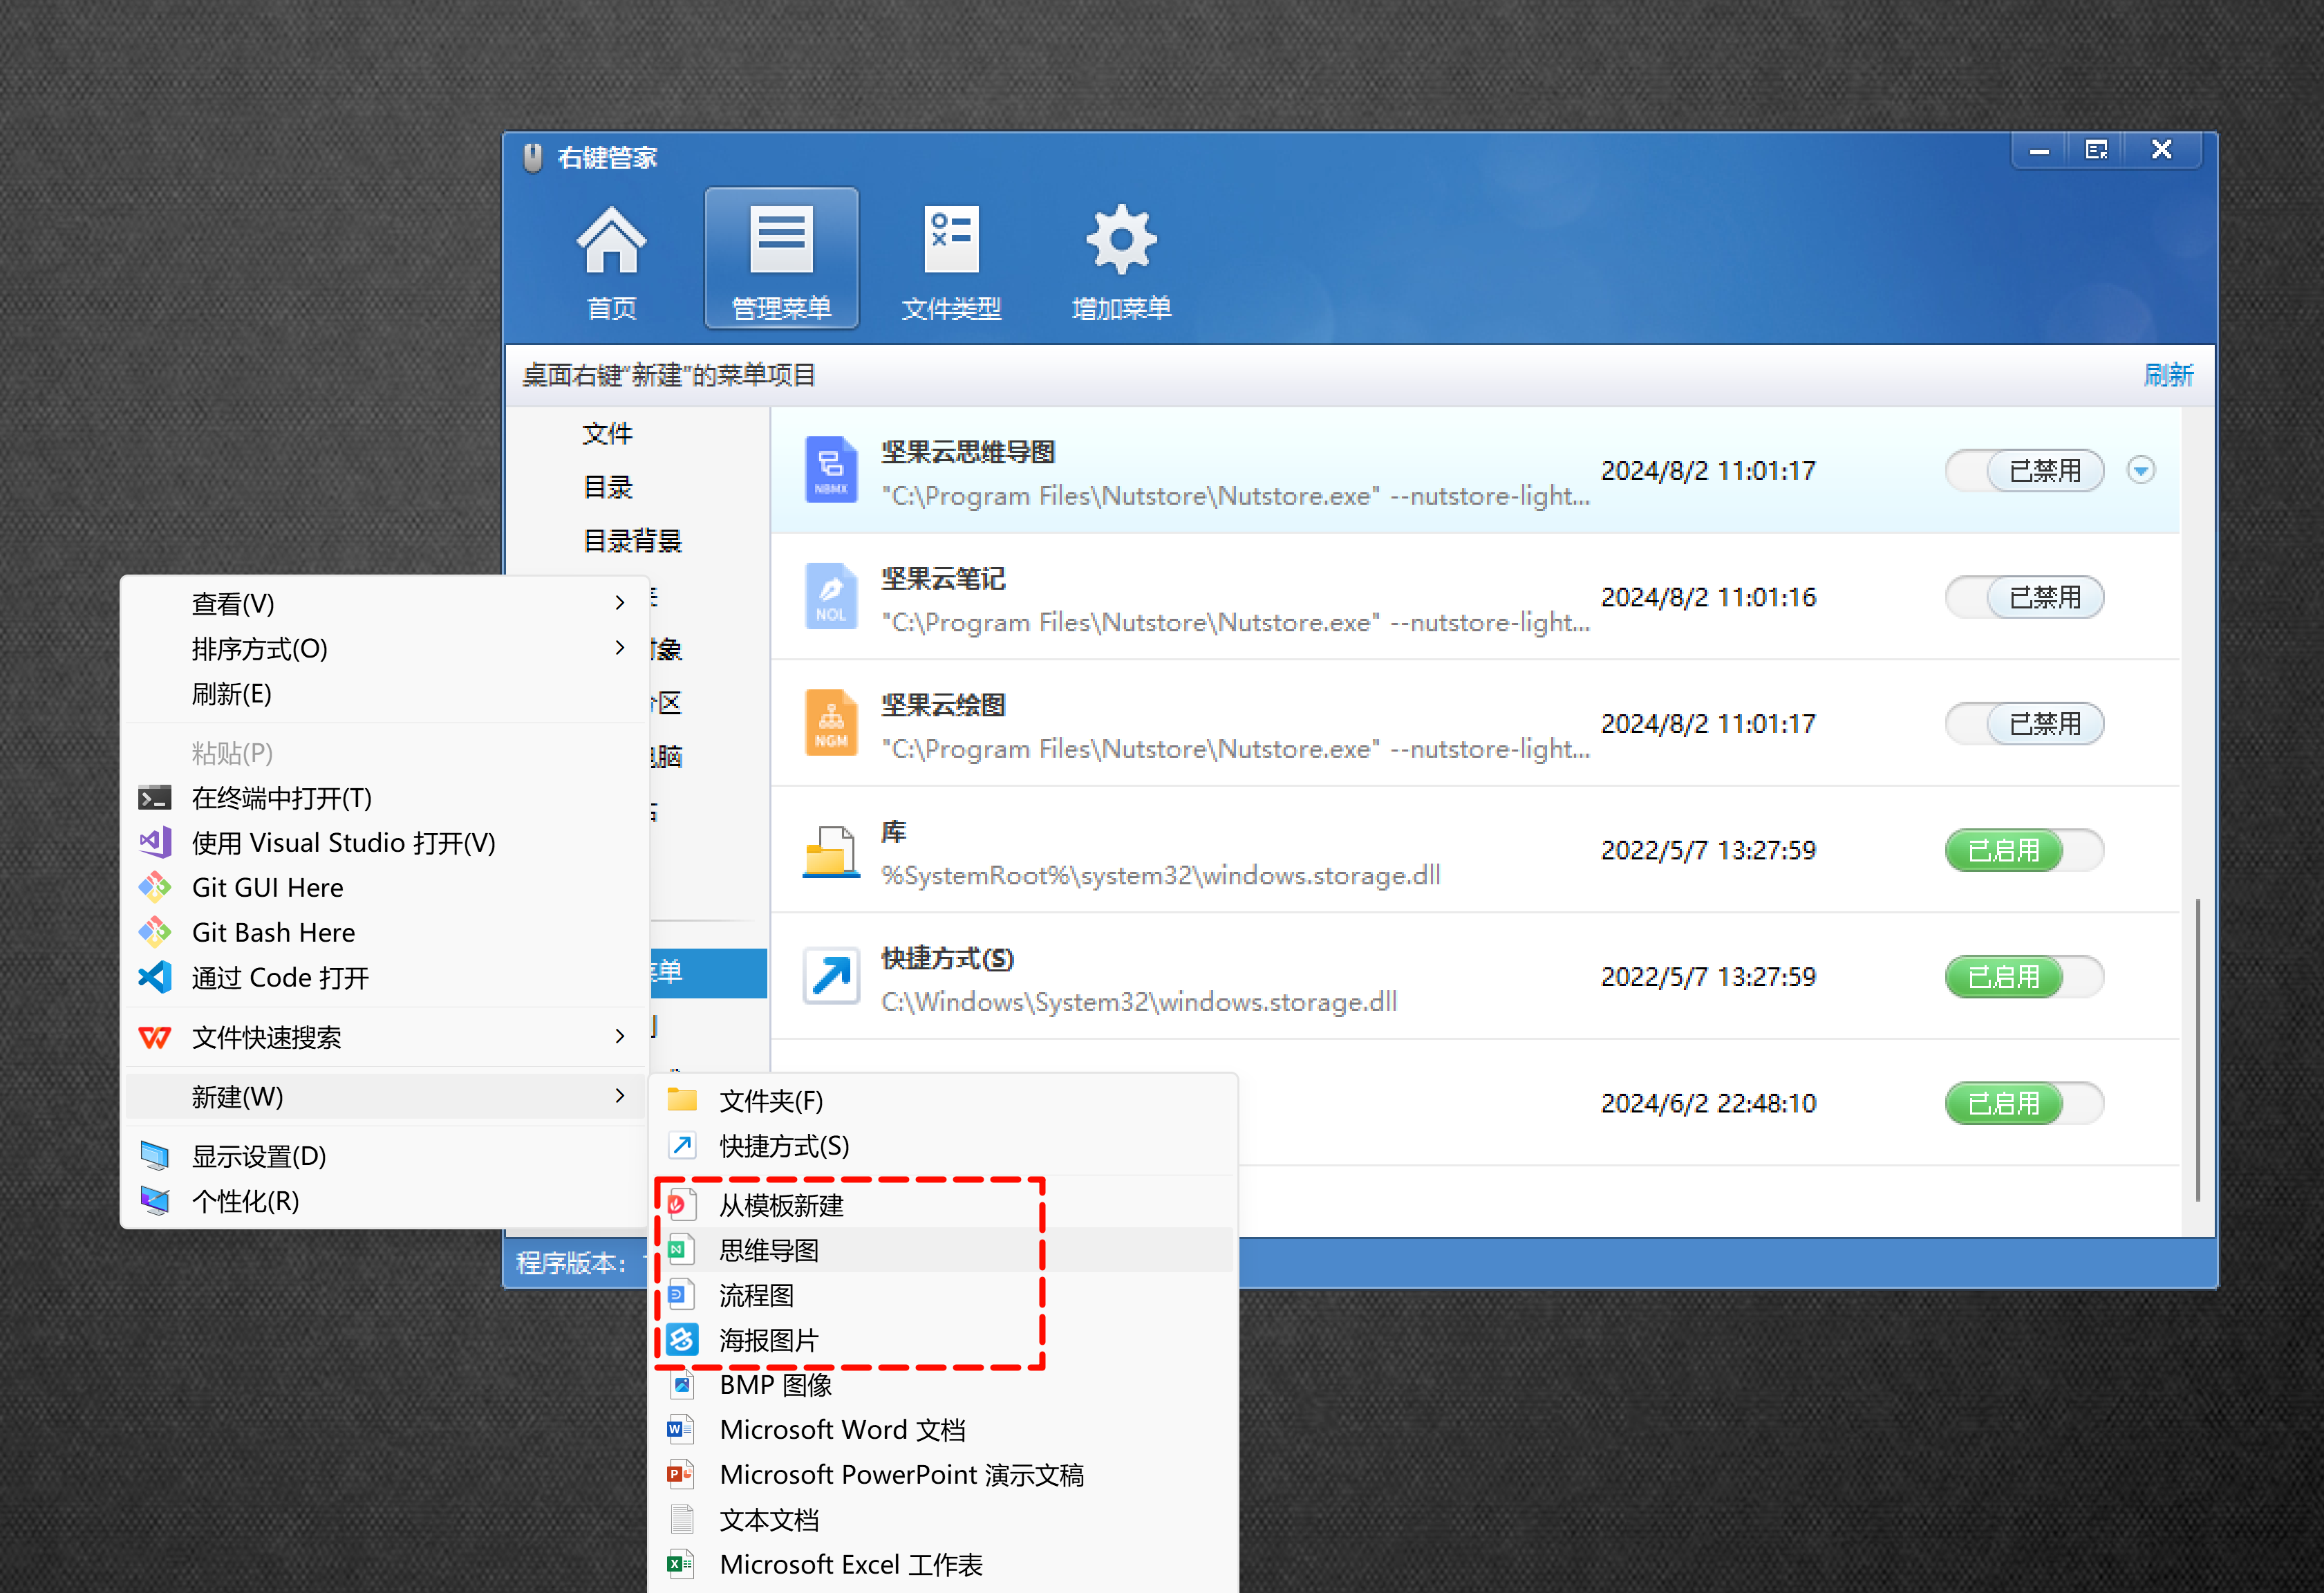Click the 个性化(R) icon
Image resolution: width=2324 pixels, height=1593 pixels.
[154, 1200]
